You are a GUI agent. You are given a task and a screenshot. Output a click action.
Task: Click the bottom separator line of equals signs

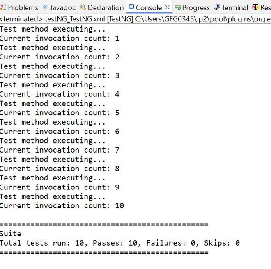point(104,253)
